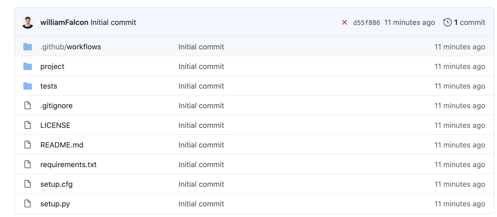Click the setup.py file icon

click(28, 203)
